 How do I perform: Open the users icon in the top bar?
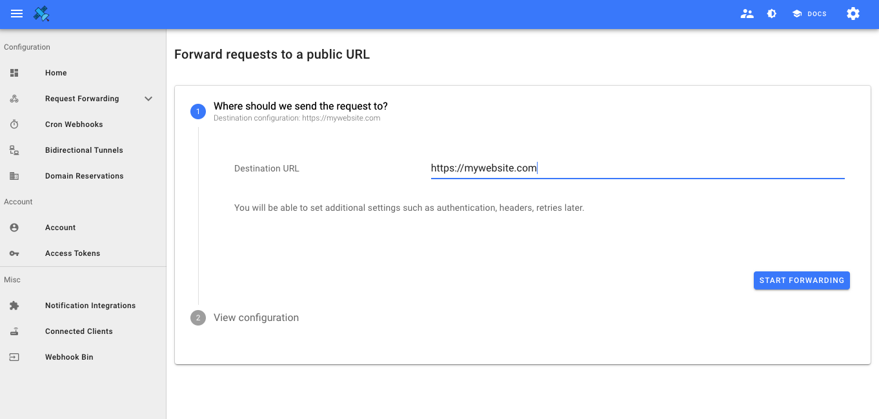click(747, 13)
